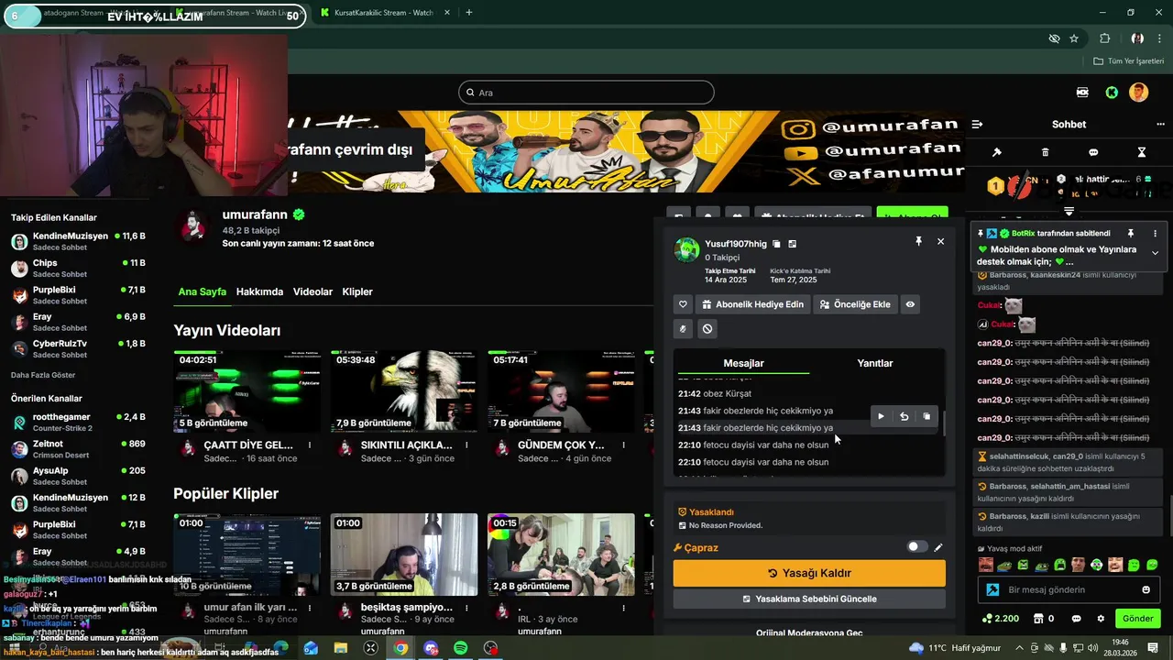
Task: Click the chat bubble icon beside settings gear
Action: (x=1076, y=619)
